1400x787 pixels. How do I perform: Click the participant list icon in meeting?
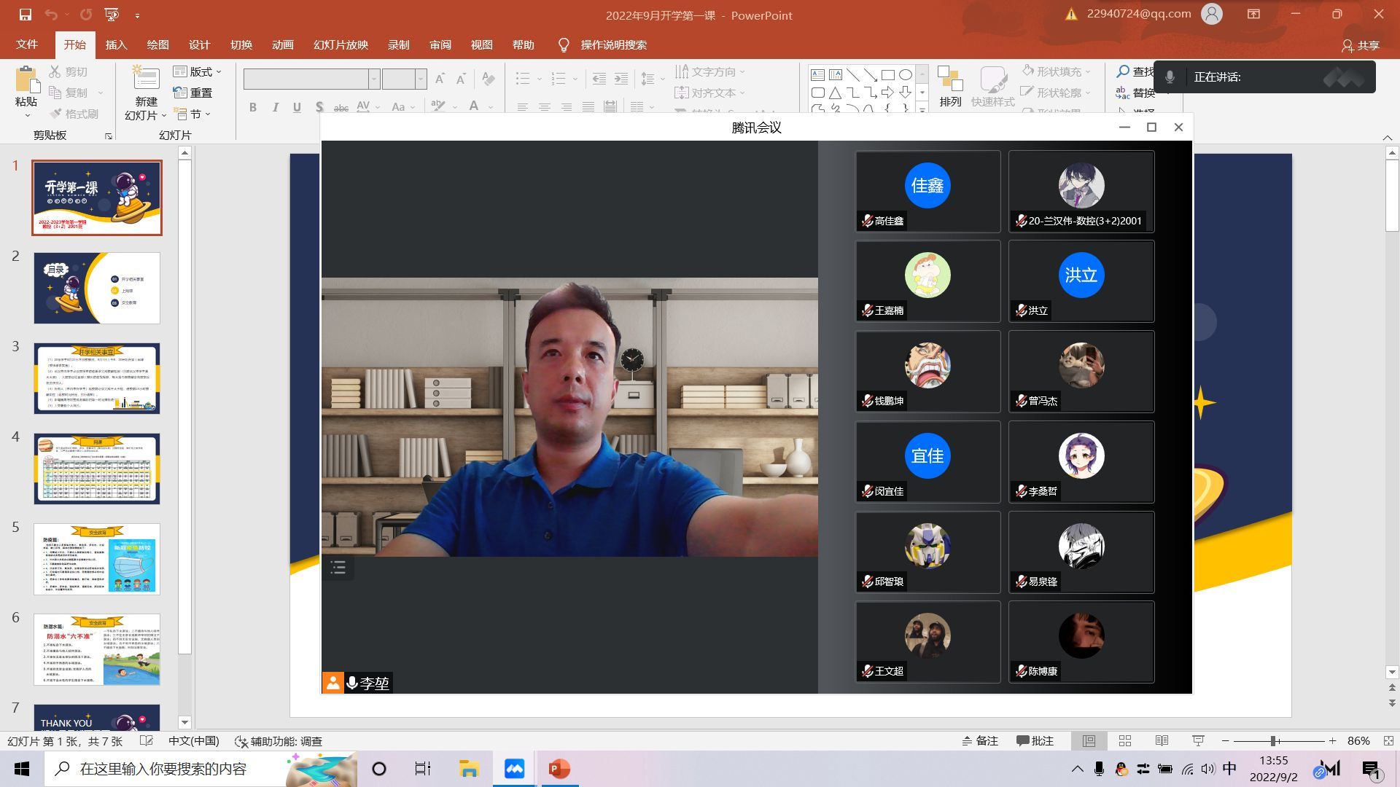click(x=338, y=568)
